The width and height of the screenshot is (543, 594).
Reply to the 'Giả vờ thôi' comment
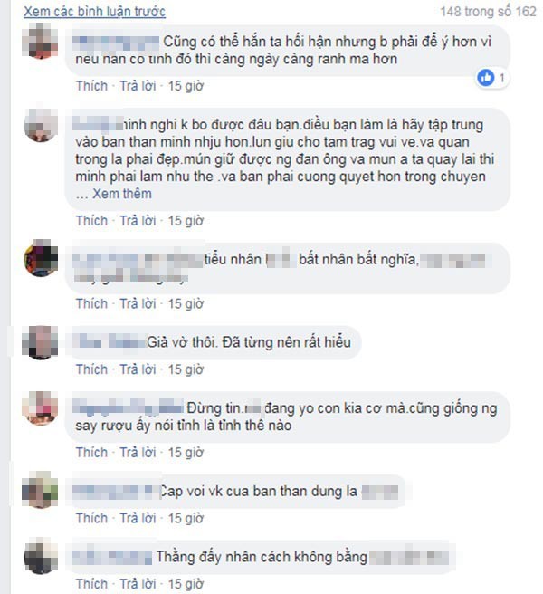pos(138,369)
